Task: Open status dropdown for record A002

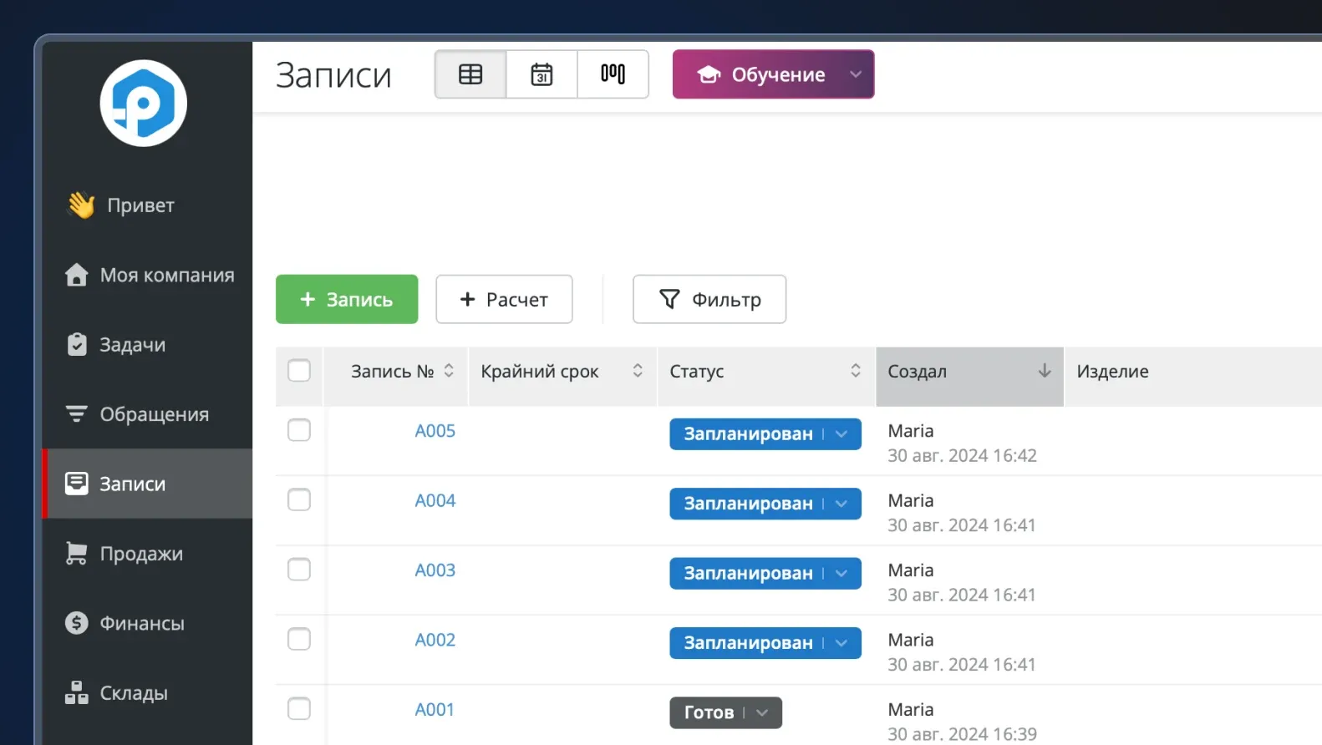Action: [842, 643]
